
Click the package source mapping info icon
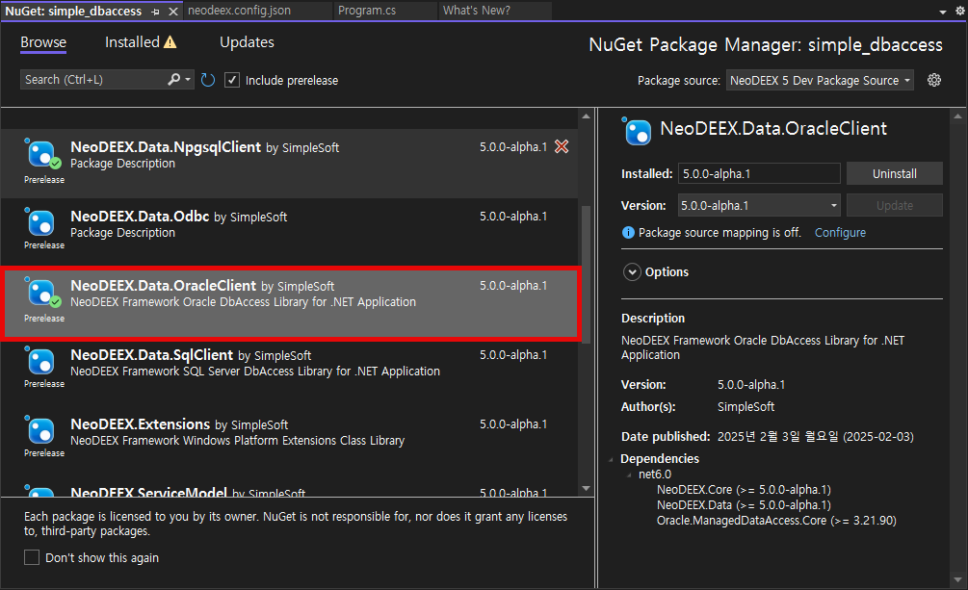point(628,232)
